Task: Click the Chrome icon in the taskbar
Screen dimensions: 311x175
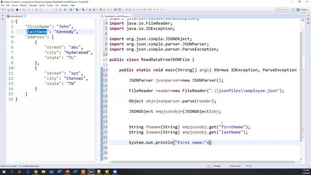Action: point(35,172)
